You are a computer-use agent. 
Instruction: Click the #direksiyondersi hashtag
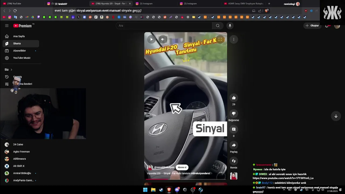click(201, 173)
